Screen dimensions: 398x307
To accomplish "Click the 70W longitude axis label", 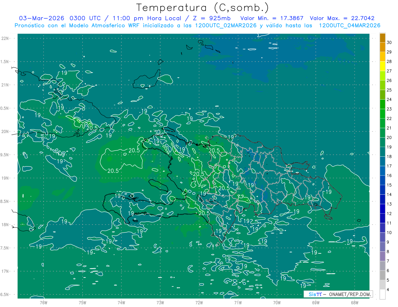I will 277,303.
